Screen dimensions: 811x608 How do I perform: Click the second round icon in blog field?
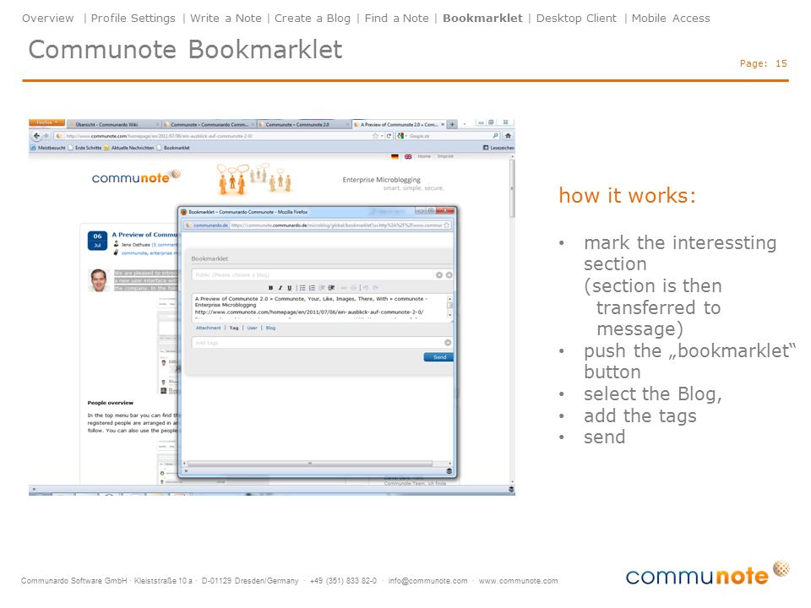click(449, 275)
